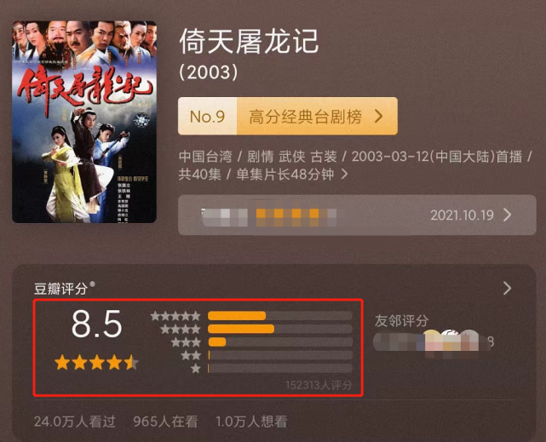Expand the 高分经典台剧榜 banner chevron
The image size is (546, 442).
(379, 116)
